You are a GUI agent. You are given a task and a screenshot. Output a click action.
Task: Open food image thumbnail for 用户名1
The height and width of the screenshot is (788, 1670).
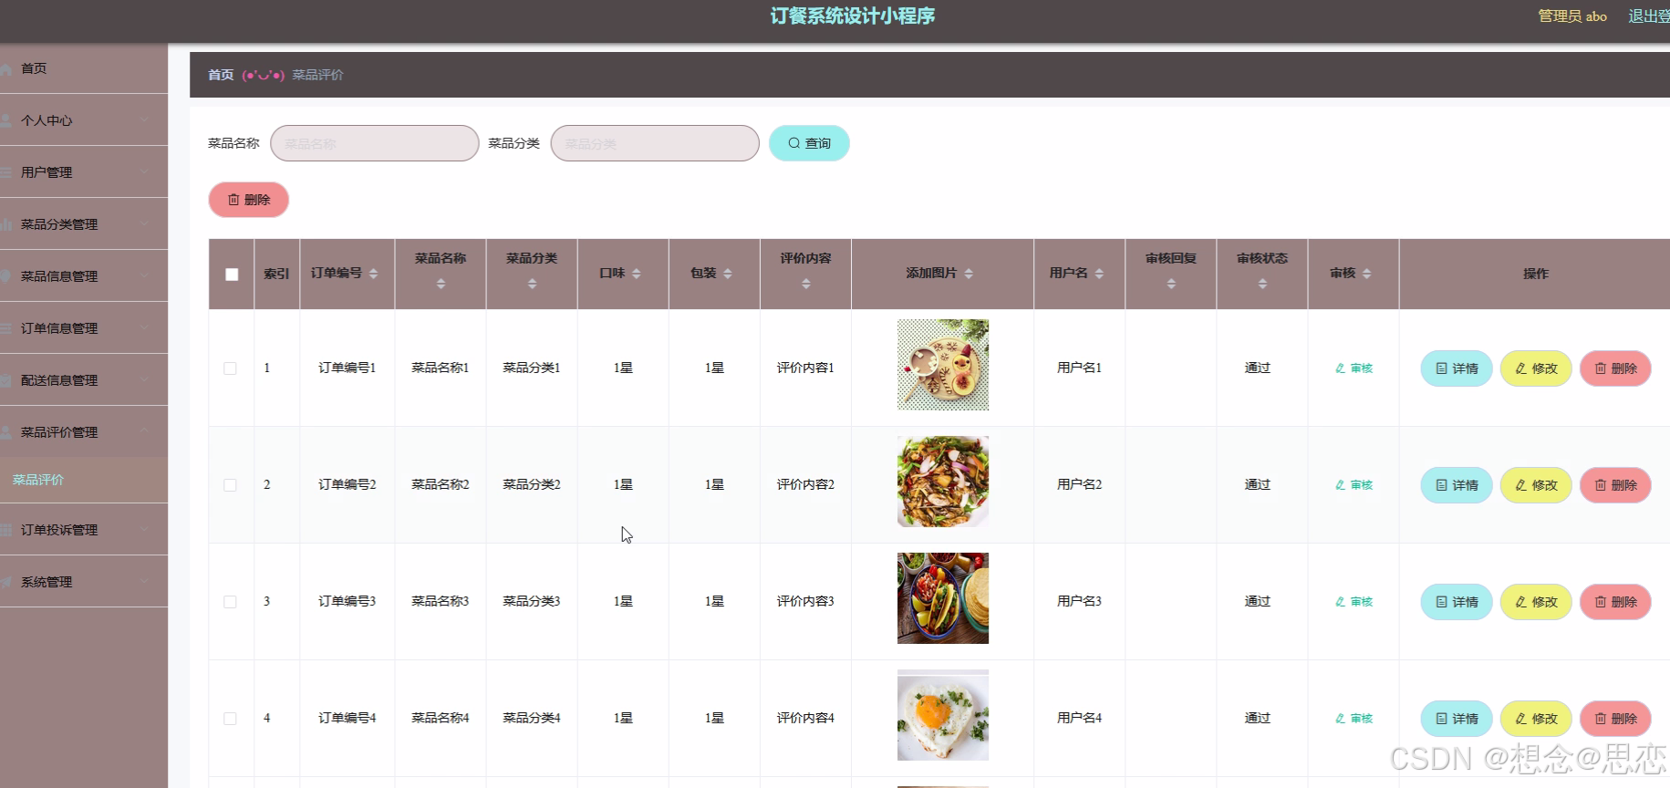coord(943,365)
